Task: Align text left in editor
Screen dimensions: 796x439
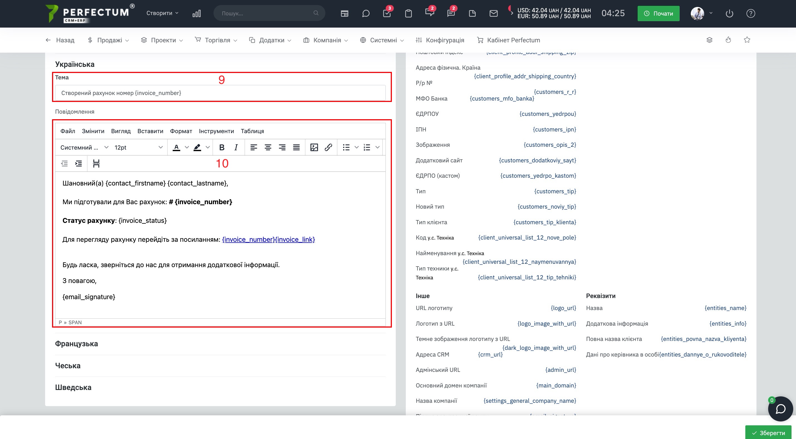Action: coord(254,147)
